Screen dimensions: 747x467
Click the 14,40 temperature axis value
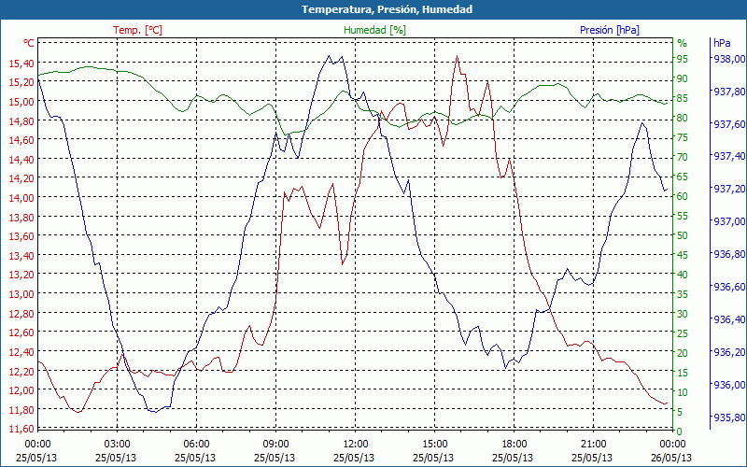tap(21, 159)
